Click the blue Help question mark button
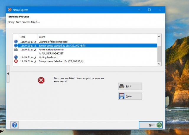 coord(14,125)
